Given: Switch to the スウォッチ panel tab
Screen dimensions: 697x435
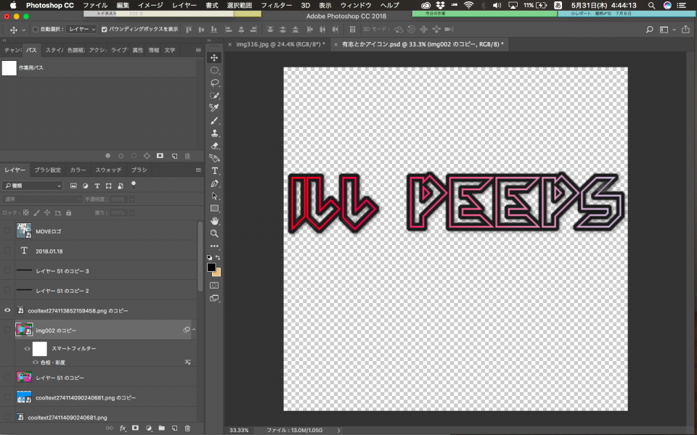Looking at the screenshot, I should [108, 170].
